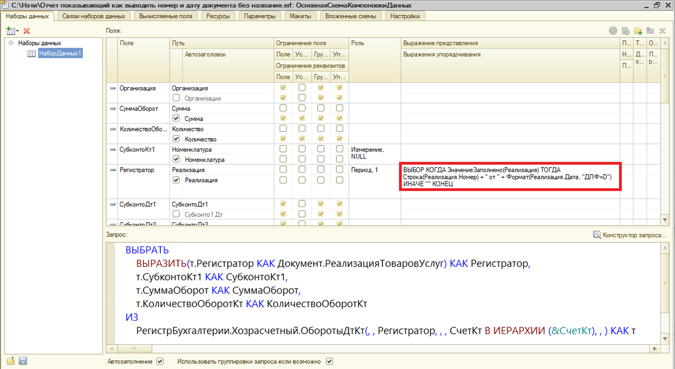The width and height of the screenshot is (675, 369).
Task: Toggle autoheader checkbox next to Номенклатура
Action: 177,160
